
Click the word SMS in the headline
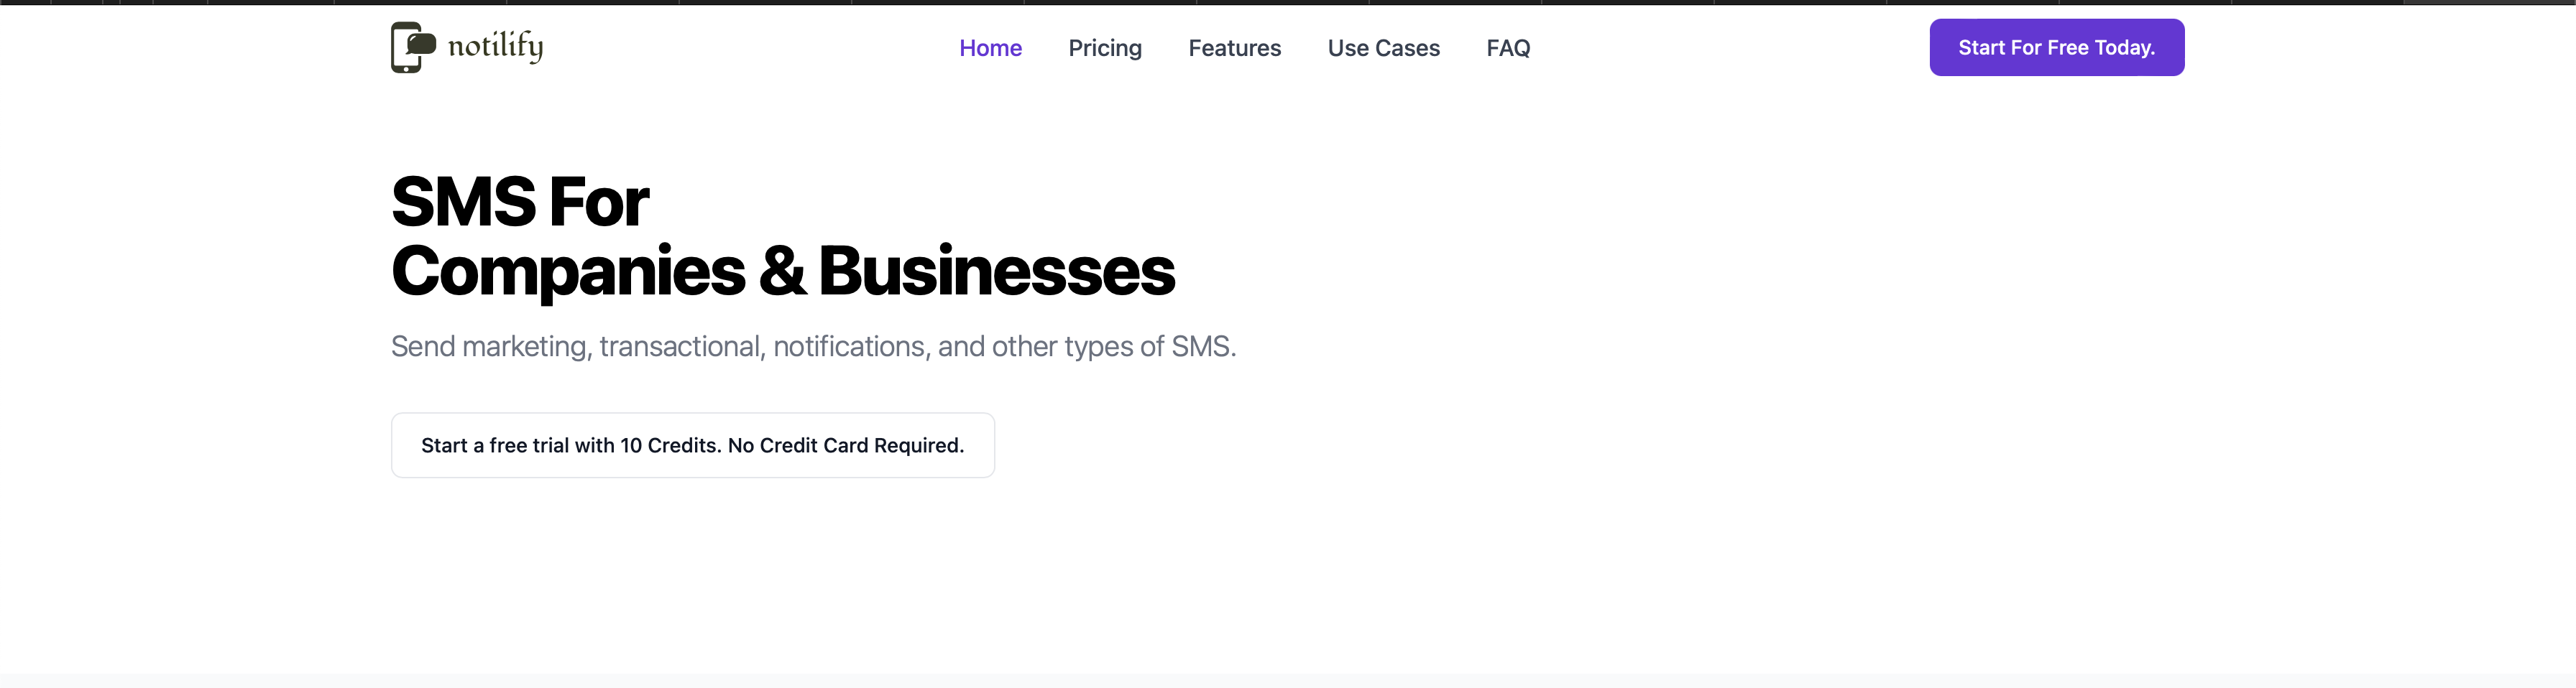463,202
